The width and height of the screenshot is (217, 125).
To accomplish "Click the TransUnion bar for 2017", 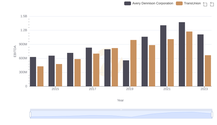I will click(96, 70).
